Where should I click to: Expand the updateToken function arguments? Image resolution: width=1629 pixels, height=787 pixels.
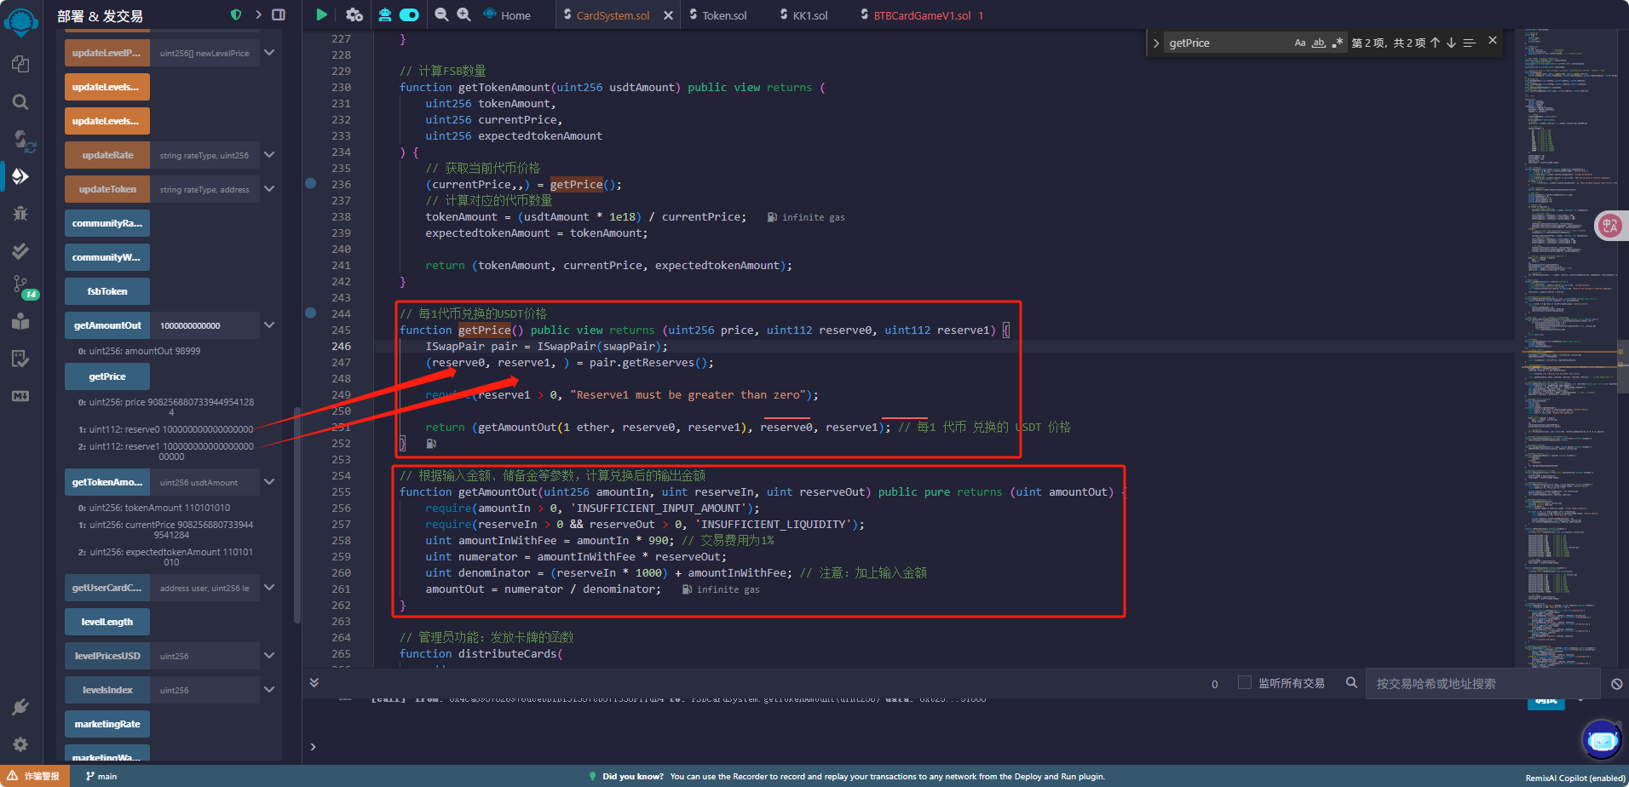coord(269,189)
